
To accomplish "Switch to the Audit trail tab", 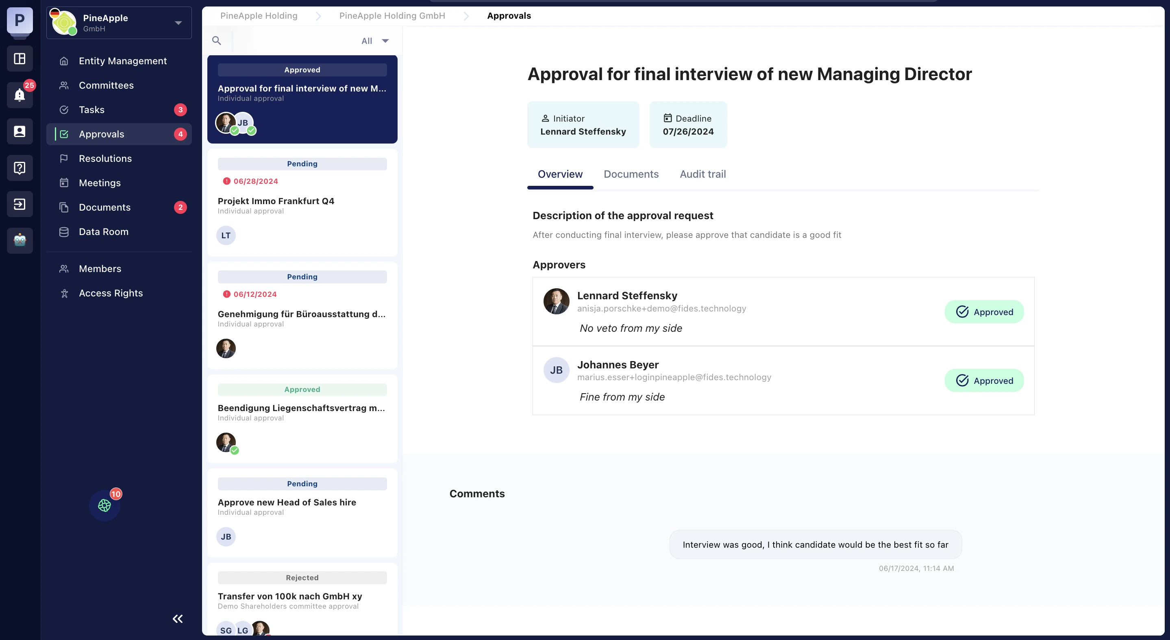I will coord(702,174).
